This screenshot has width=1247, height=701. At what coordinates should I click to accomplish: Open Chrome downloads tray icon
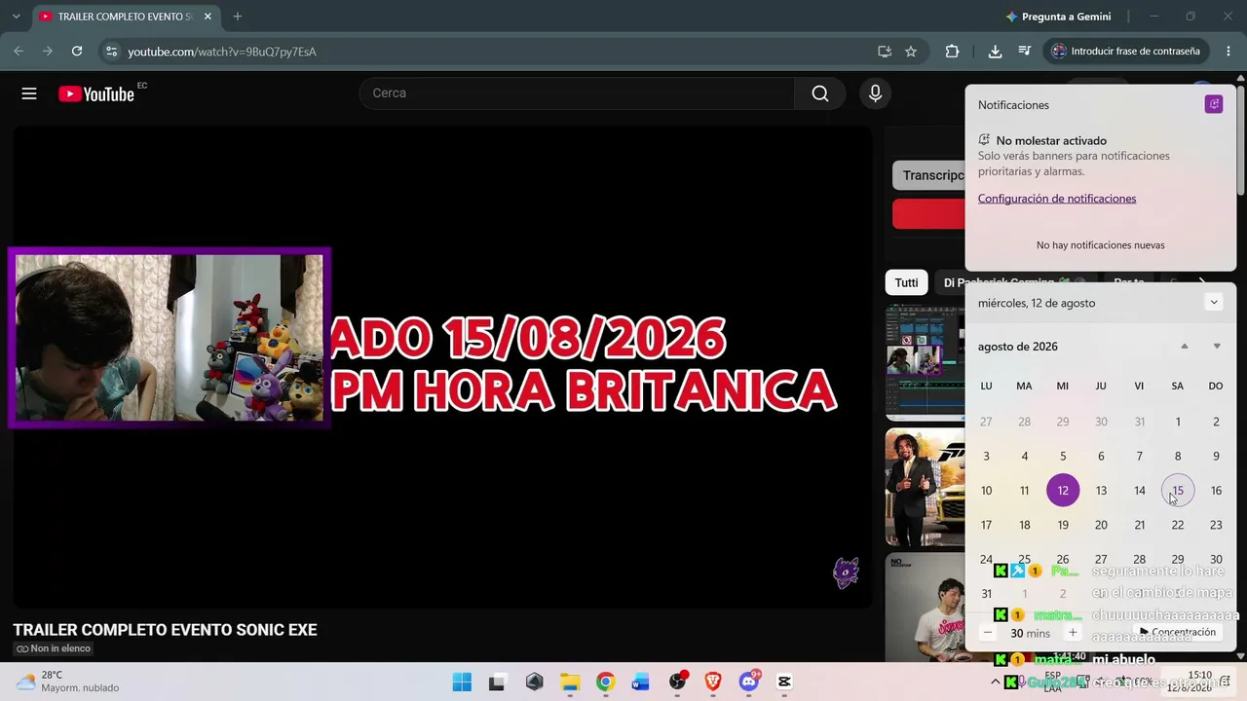pyautogui.click(x=995, y=52)
